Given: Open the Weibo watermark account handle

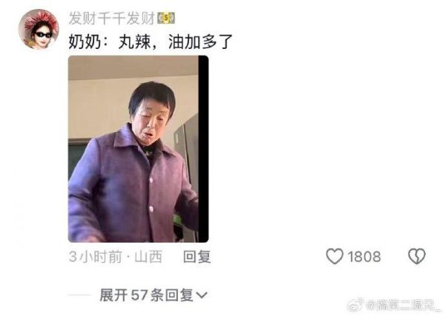Looking at the screenshot, I should (404, 305).
